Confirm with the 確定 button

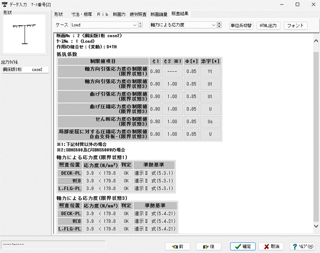(243, 247)
